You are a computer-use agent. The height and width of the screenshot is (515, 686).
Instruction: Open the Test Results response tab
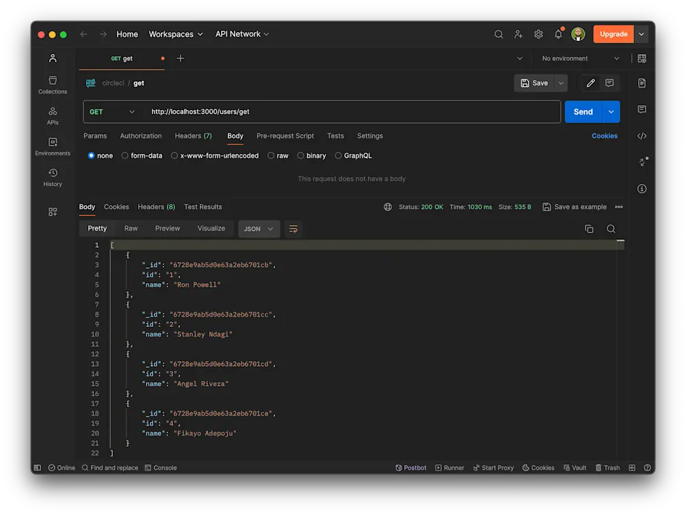tap(202, 207)
